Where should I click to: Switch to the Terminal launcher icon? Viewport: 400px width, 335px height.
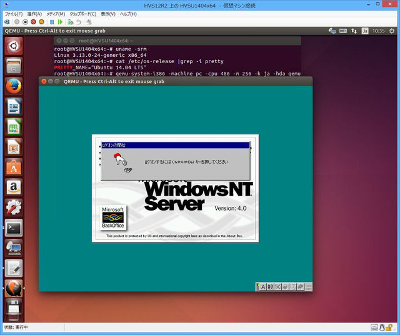[x=14, y=228]
